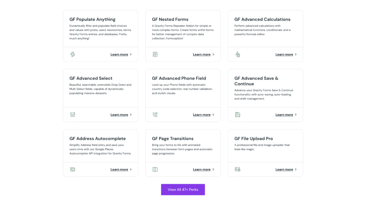This screenshot has width=373, height=203.
Task: Click the GF File Upload Pro image icon
Action: click(x=237, y=169)
